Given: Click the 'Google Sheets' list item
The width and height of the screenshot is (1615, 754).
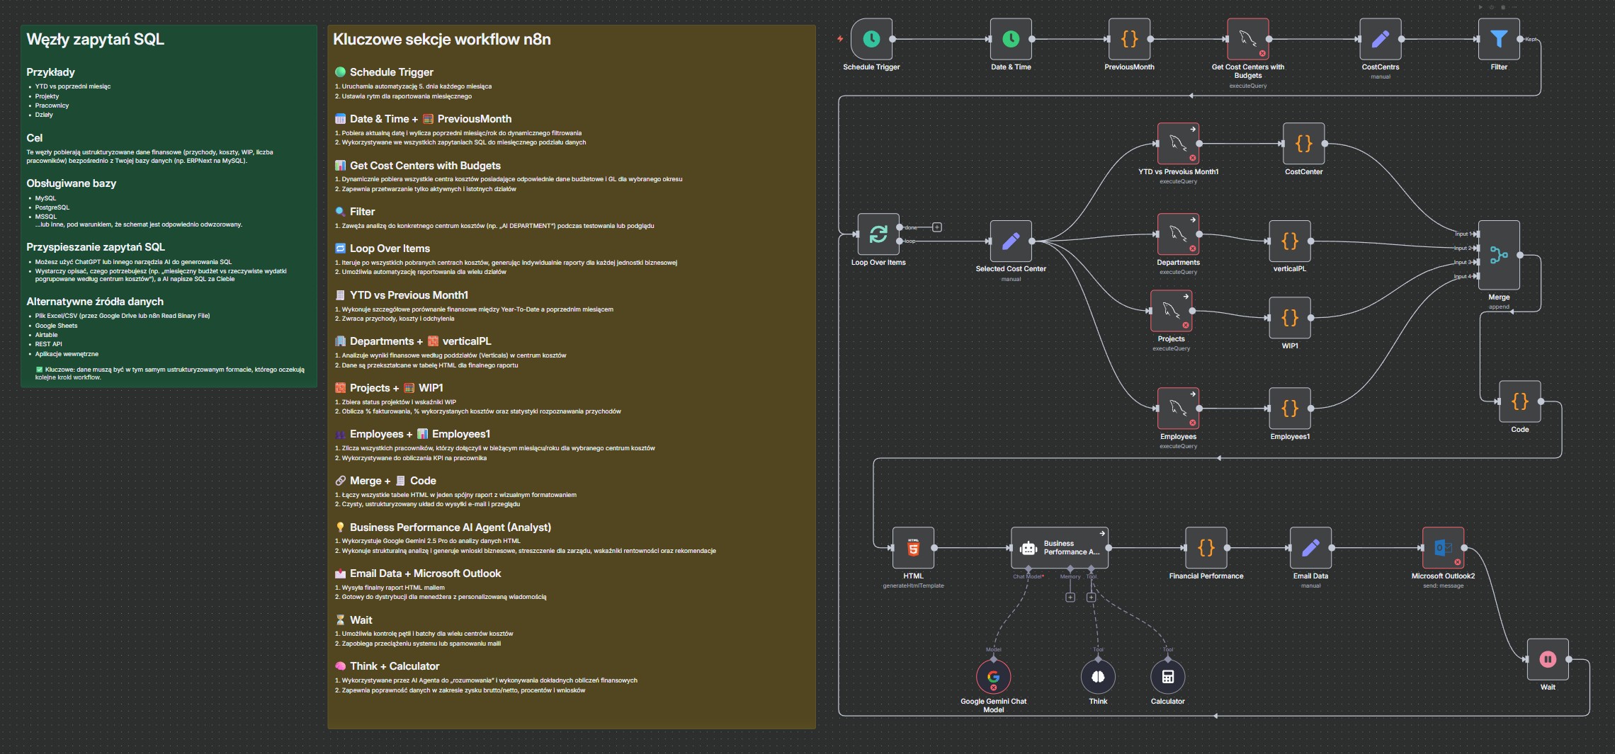Looking at the screenshot, I should pyautogui.click(x=56, y=326).
